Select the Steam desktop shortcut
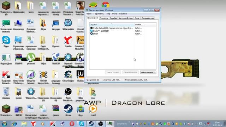This screenshot has width=226, height=127. coord(68,110)
